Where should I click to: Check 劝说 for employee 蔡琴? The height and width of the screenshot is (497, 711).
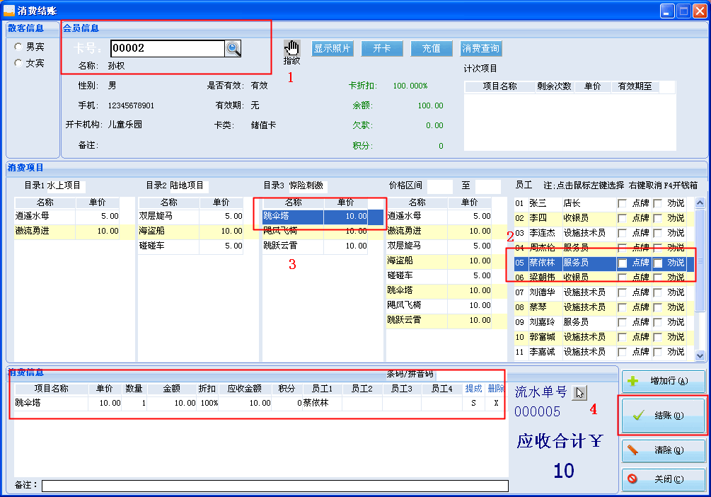657,307
